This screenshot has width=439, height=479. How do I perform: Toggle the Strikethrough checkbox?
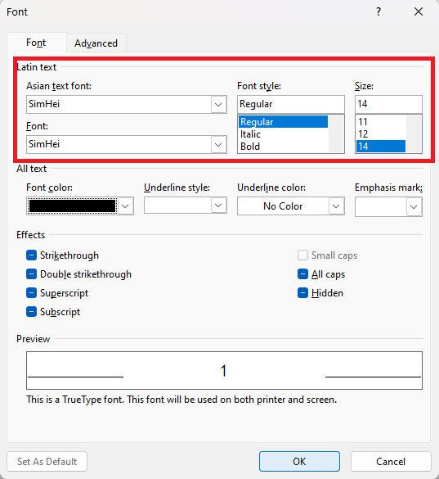point(31,255)
